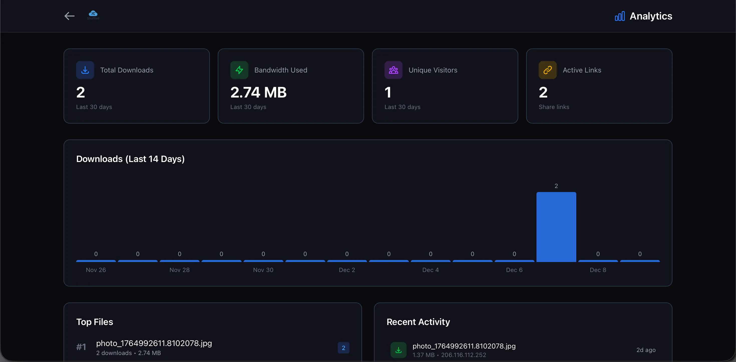
Task: Click the Recent Activity heading
Action: 418,322
